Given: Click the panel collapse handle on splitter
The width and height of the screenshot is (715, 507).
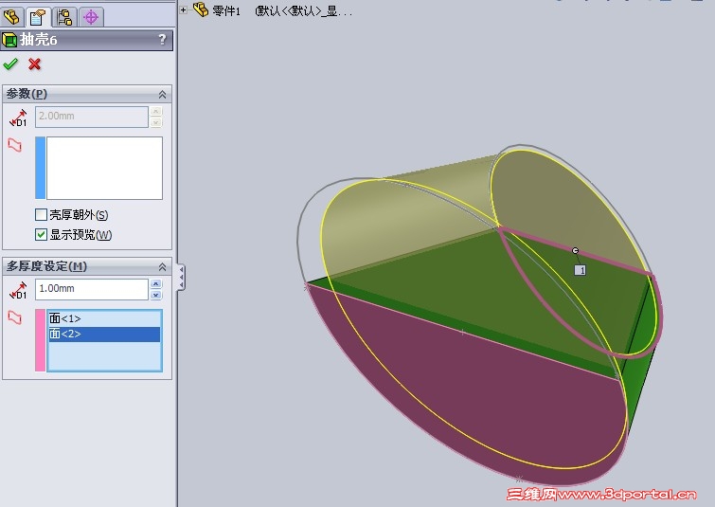Looking at the screenshot, I should click(x=181, y=277).
